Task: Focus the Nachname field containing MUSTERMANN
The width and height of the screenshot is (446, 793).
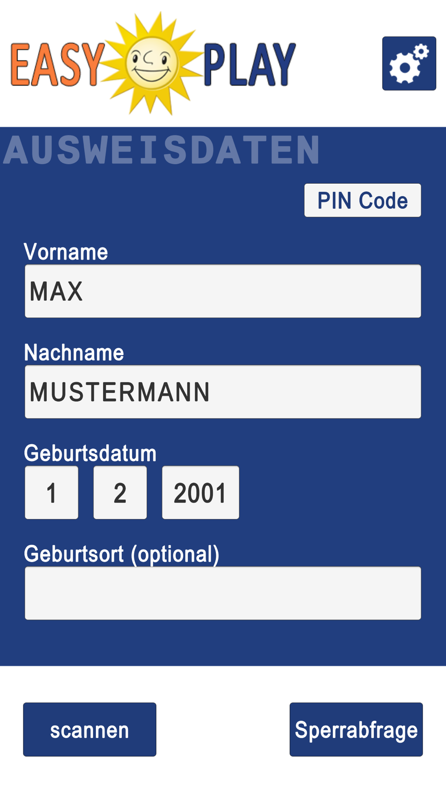Action: pos(223,392)
